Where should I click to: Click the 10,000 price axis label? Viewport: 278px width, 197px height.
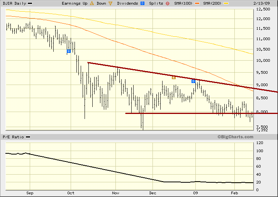pos(263,61)
